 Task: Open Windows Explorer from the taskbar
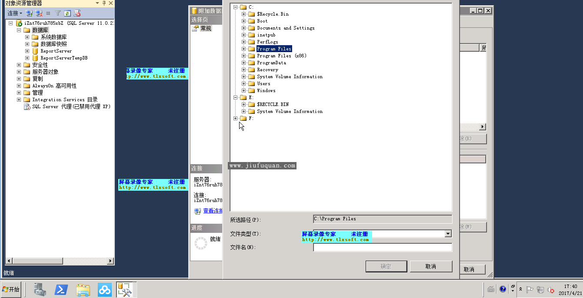click(83, 290)
